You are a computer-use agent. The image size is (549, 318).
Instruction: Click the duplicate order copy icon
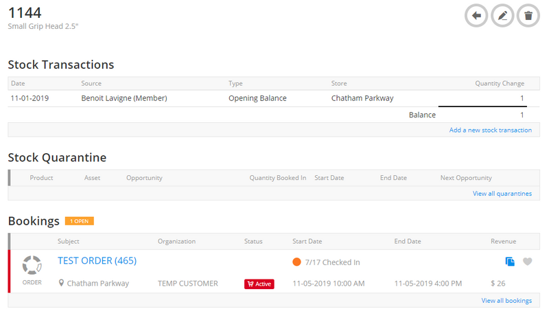pos(509,262)
